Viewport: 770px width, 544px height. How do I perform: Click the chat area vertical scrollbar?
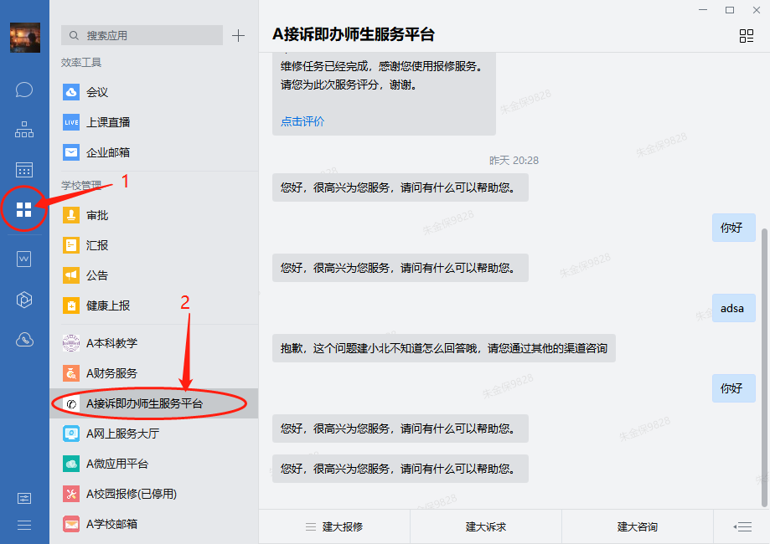coord(763,335)
